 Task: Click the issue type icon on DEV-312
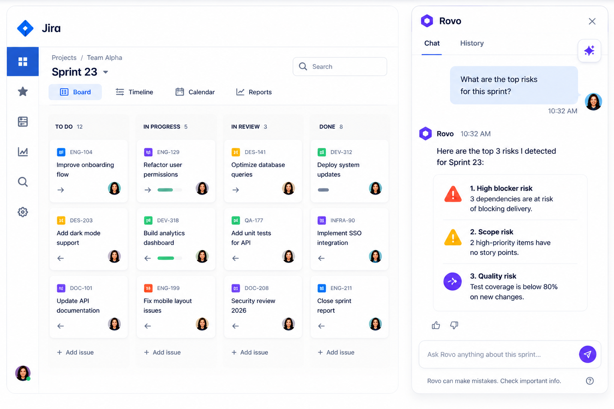(322, 152)
